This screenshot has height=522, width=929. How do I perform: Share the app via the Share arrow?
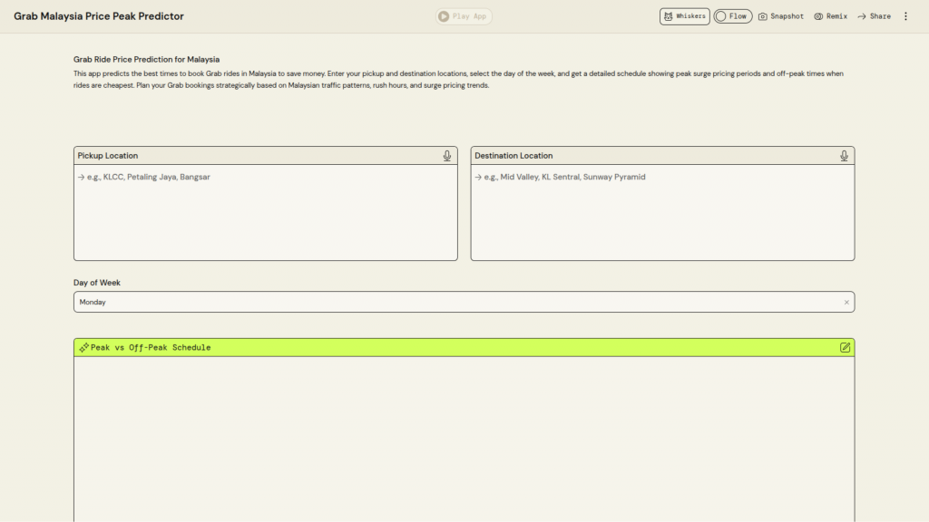[x=874, y=16]
